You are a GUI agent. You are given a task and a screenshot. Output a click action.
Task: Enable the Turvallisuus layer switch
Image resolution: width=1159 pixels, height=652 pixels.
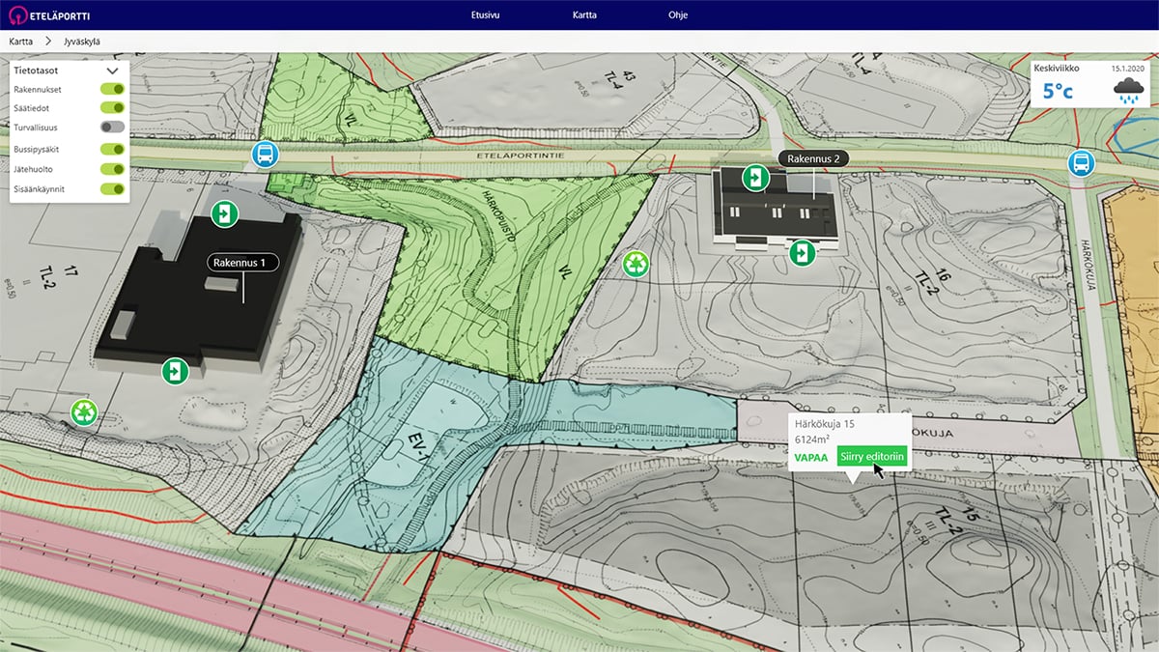tap(112, 127)
